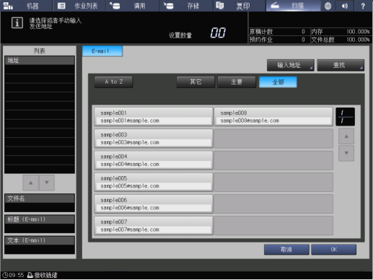Select sample006 address entry
Screen dimensions: 373x280
(x=154, y=204)
